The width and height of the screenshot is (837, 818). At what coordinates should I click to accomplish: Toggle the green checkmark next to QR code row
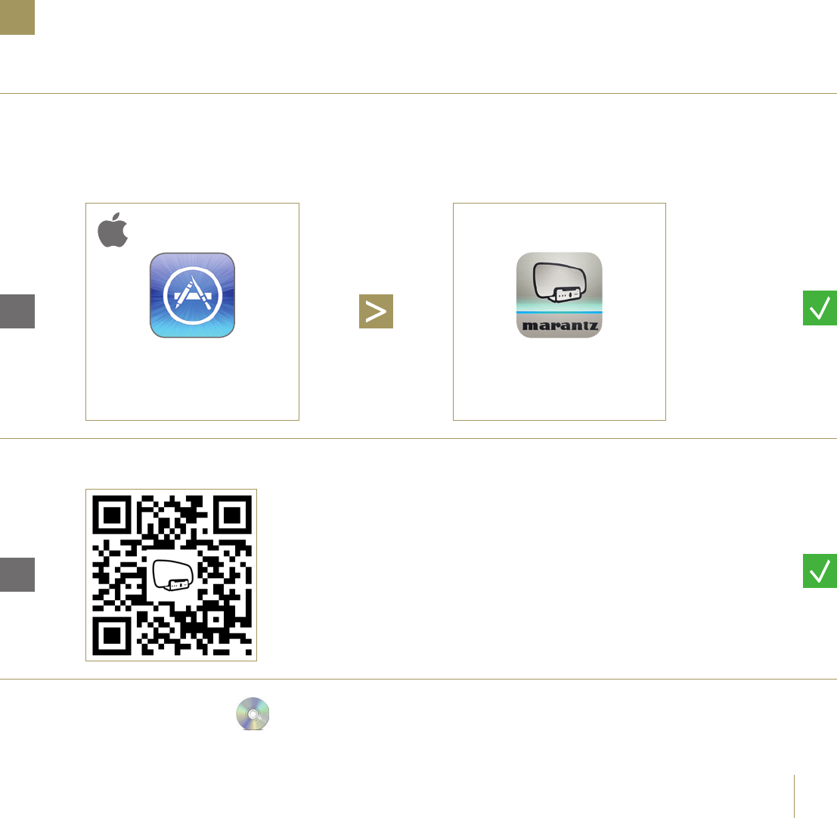820,571
